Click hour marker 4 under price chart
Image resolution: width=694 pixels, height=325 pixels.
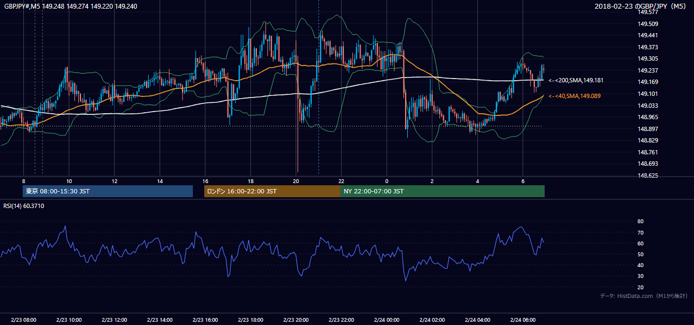(x=477, y=181)
